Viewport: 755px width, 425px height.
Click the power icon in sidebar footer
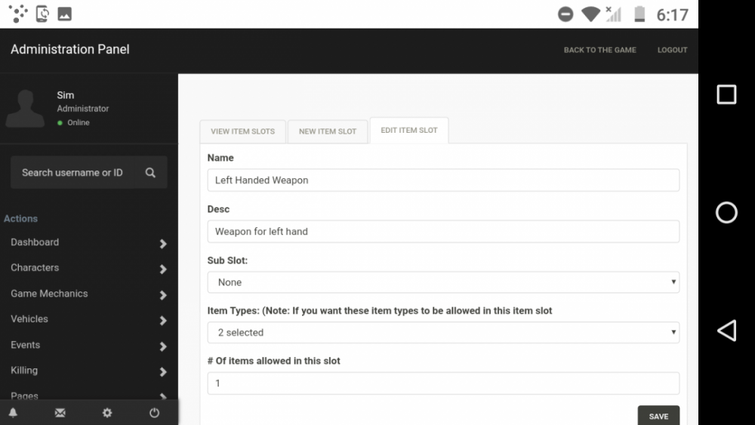(x=154, y=413)
